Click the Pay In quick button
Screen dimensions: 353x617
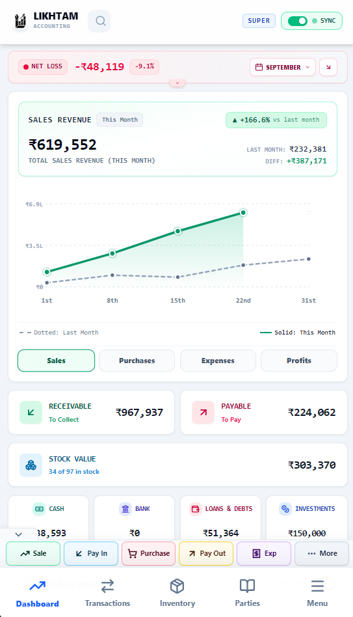click(x=91, y=553)
